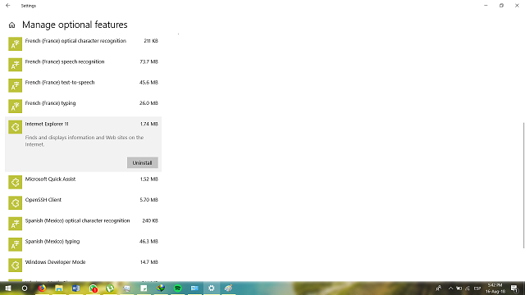Screen dimensions: 525x295
Task: Select the French typing feature icon
Action: click(15, 106)
